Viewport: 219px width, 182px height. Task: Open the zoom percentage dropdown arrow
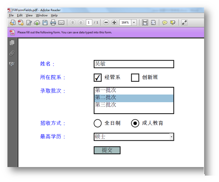(x=134, y=22)
